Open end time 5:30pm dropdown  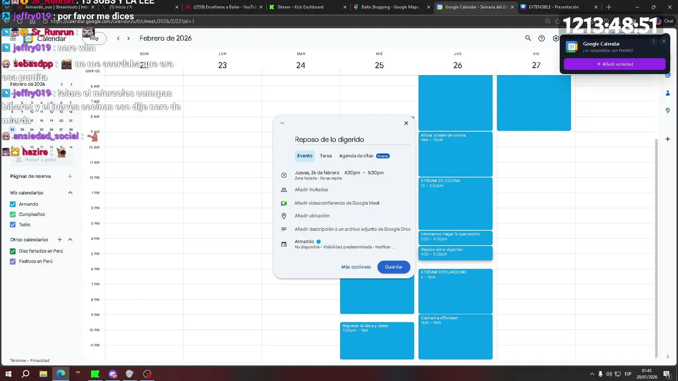(x=376, y=173)
